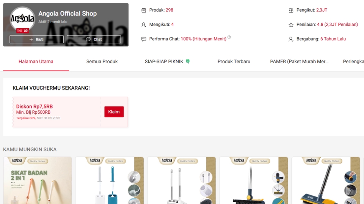The width and height of the screenshot is (364, 204).
Task: Click the 4.8 (2,3JT Penilaian) rating link
Action: coord(337,25)
